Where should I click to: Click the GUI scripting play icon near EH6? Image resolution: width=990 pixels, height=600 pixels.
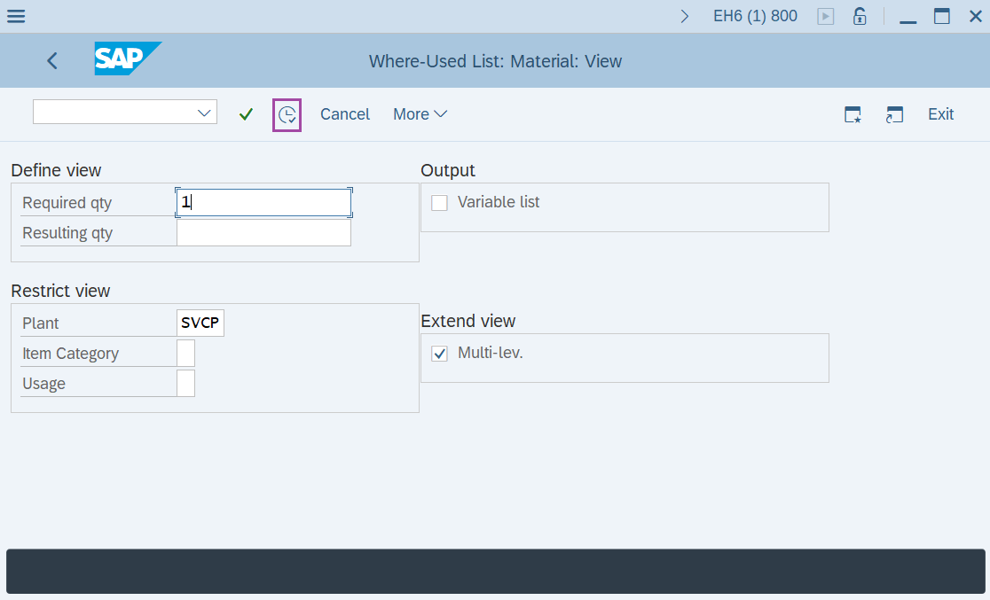[x=825, y=15]
